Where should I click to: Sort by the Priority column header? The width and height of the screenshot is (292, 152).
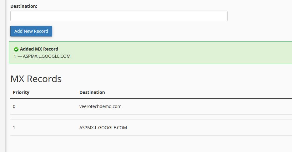[21, 92]
